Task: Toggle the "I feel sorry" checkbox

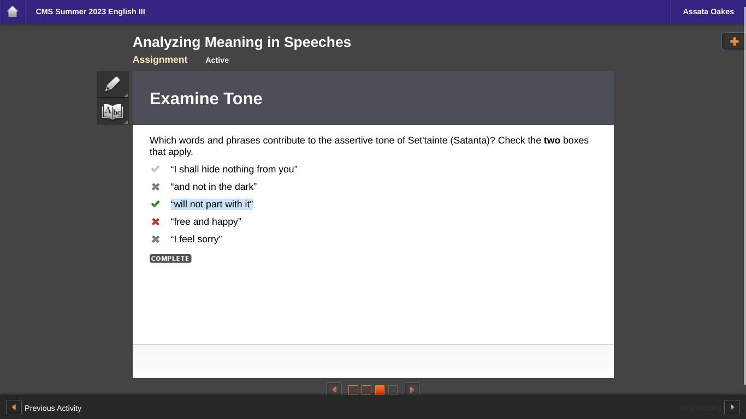Action: [x=156, y=239]
